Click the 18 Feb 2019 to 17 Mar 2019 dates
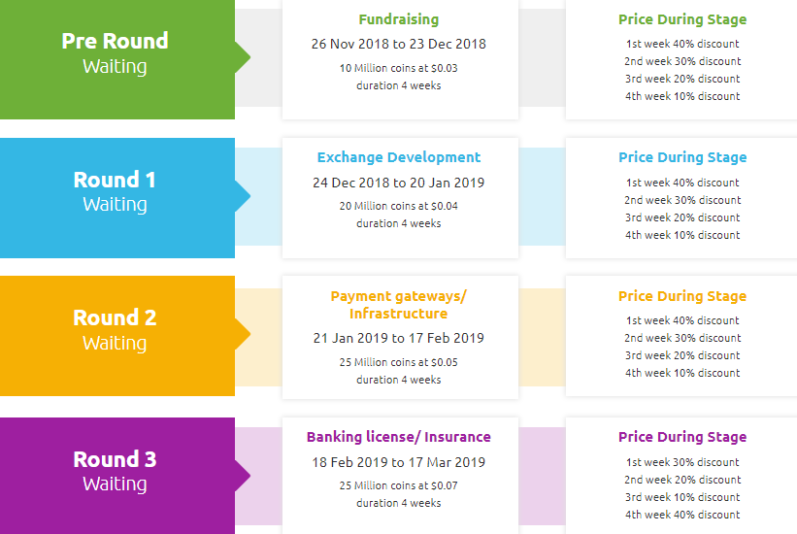 (398, 462)
